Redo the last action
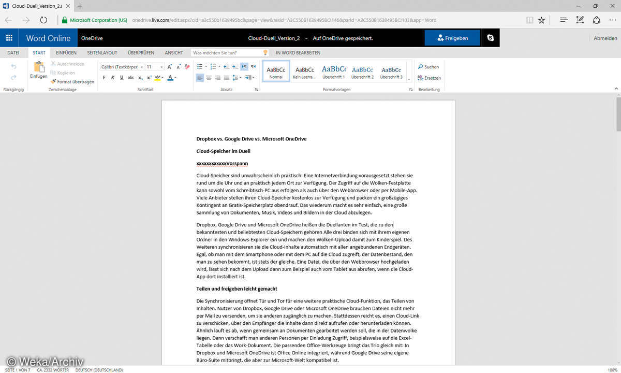Image resolution: width=621 pixels, height=373 pixels. [13, 77]
